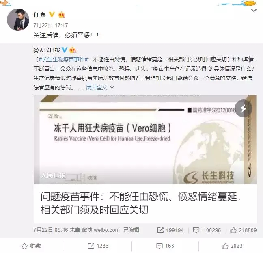Click the lightning bolt icon on the article image

coord(244,108)
